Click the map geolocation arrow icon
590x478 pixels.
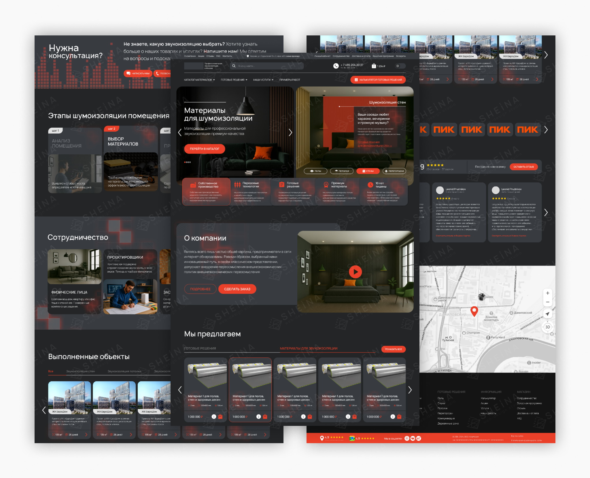coord(547,314)
